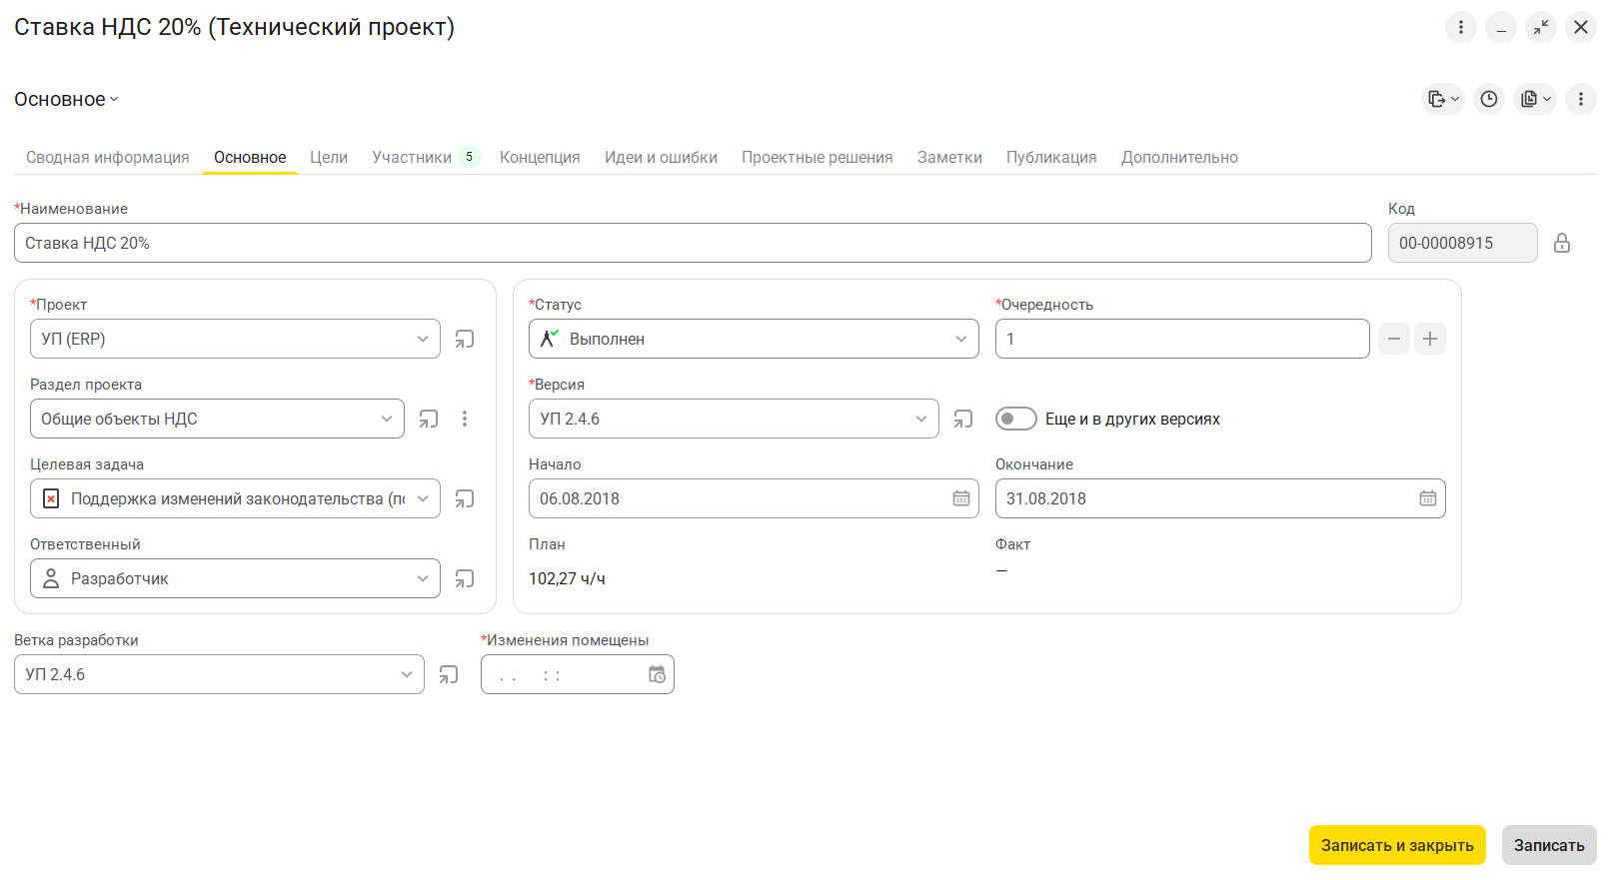Click into the Наименование text field
1608x880 pixels.
coord(692,243)
